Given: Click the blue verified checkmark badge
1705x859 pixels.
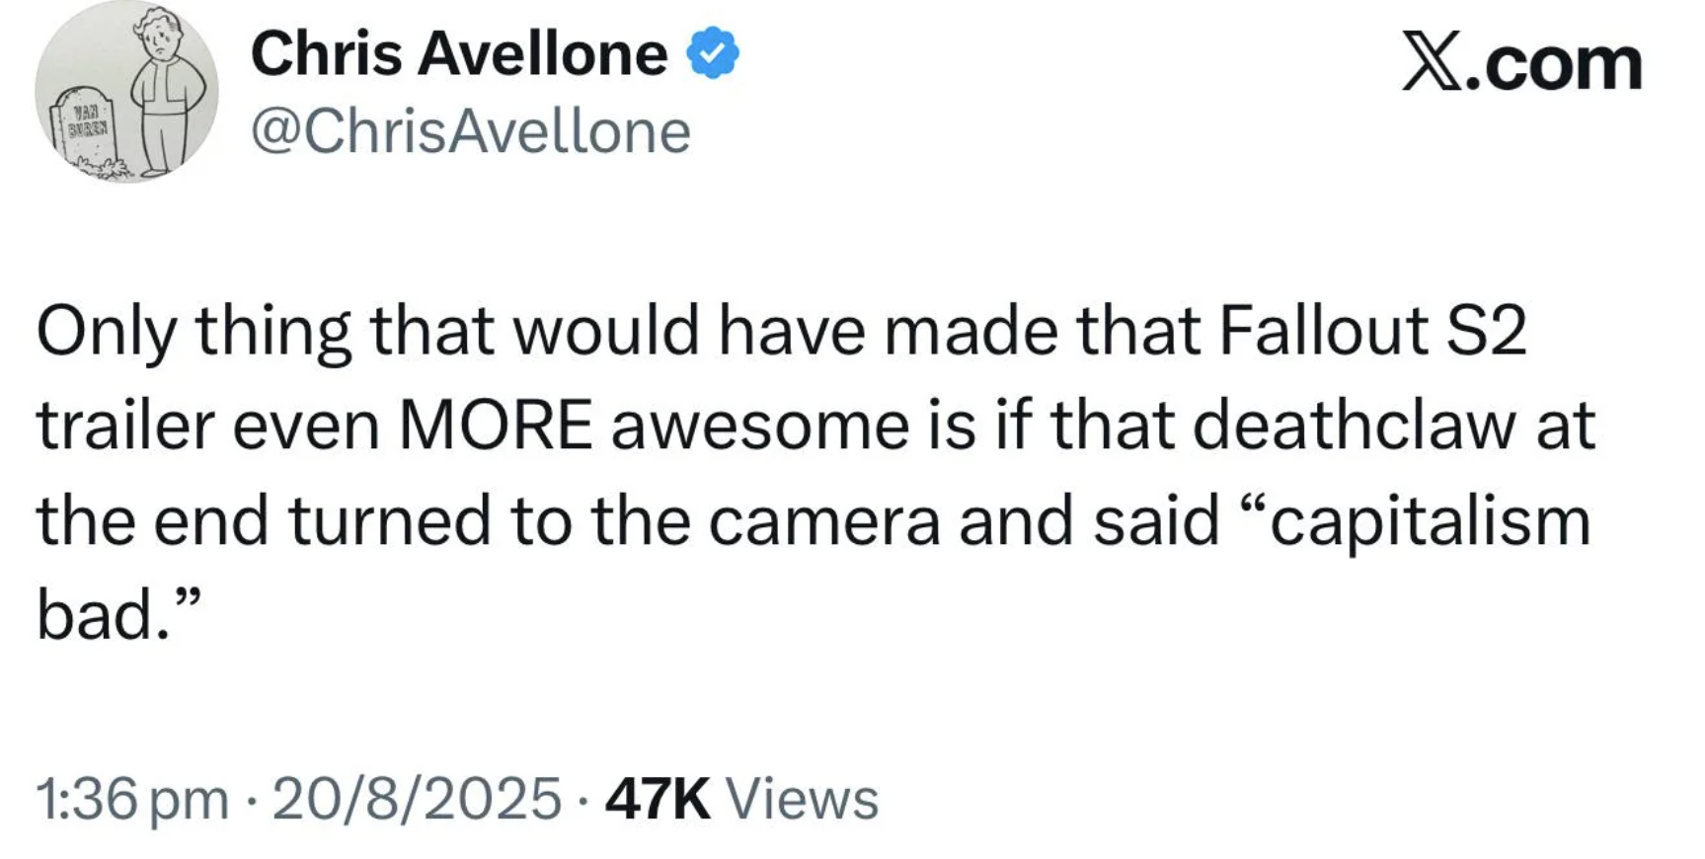Looking at the screenshot, I should click(713, 53).
